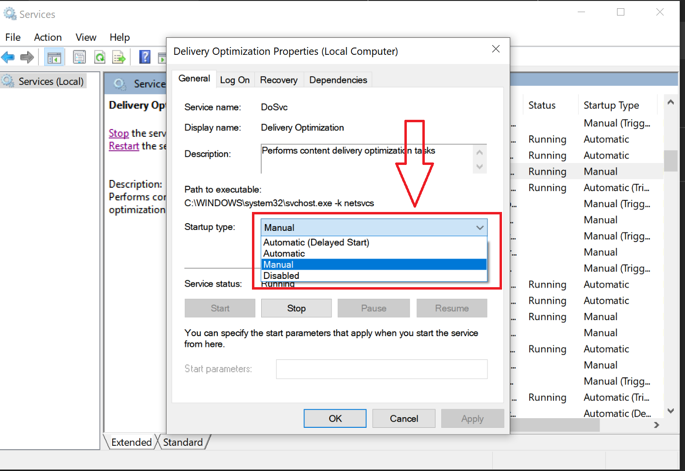Switch to the Standard tab at bottom

tap(183, 442)
